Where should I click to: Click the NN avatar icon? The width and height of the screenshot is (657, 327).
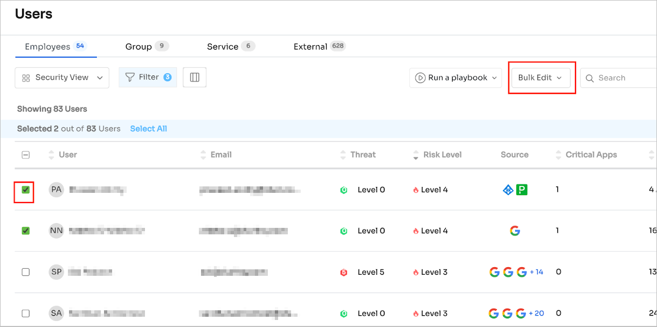pyautogui.click(x=56, y=231)
